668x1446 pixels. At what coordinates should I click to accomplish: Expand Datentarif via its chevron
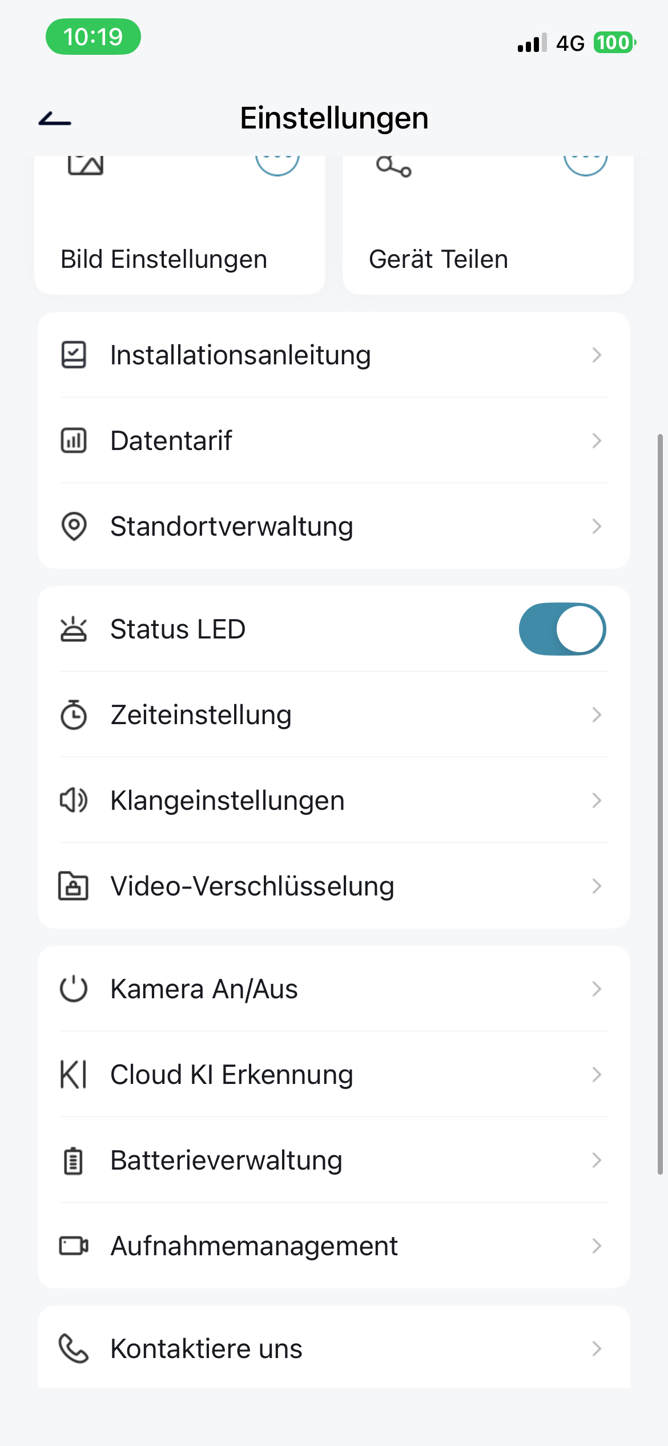[597, 440]
